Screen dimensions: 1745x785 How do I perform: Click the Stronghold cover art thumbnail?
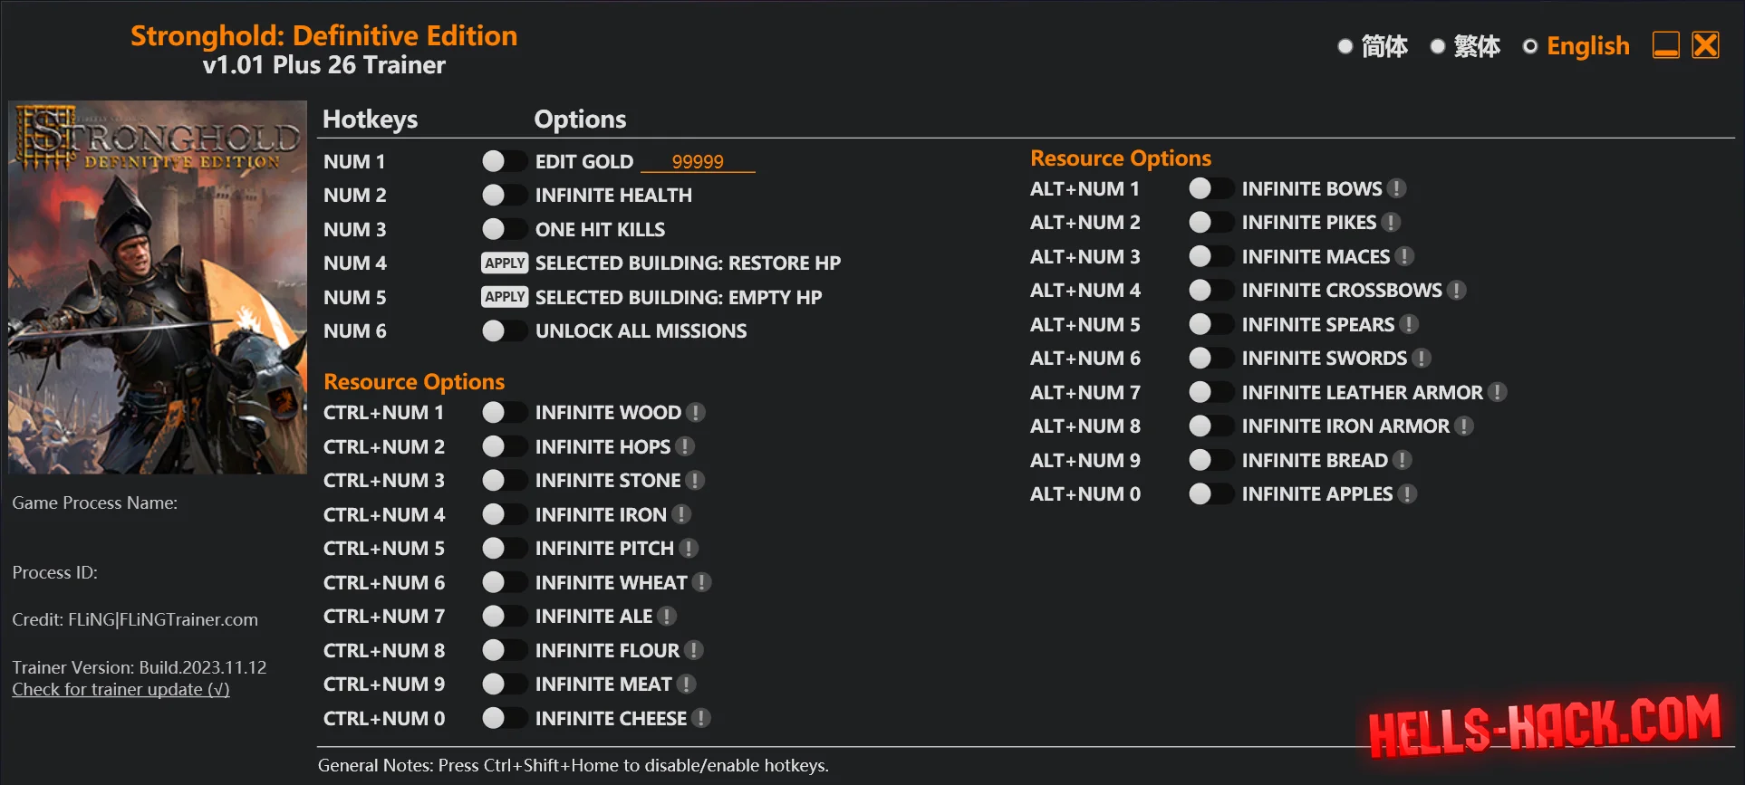coord(158,287)
